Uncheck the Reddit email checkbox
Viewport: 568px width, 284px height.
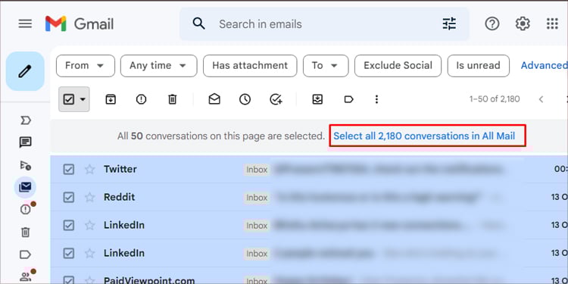[68, 197]
